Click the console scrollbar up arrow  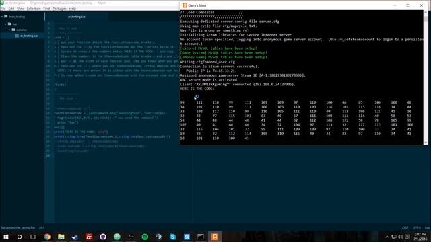tap(426, 12)
